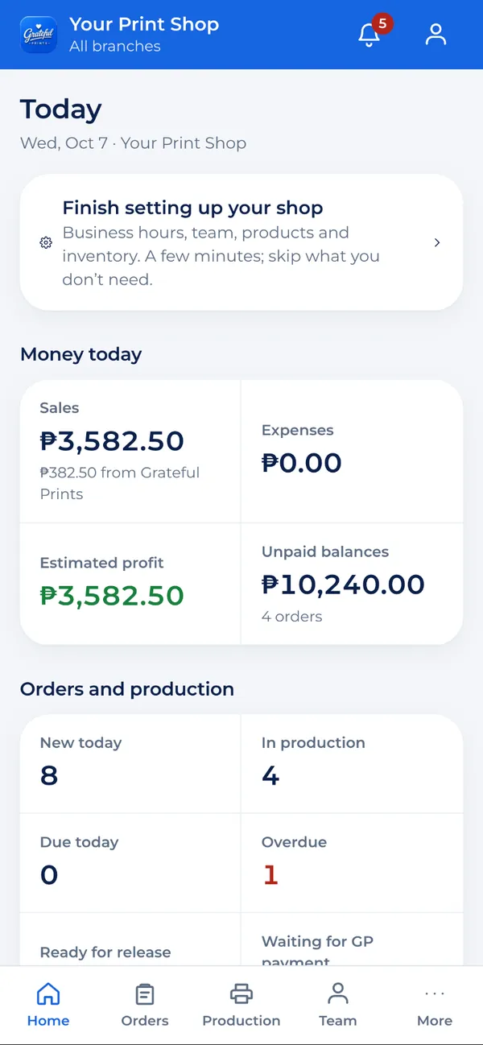
Task: Open Finish setting up your shop card
Action: [242, 242]
